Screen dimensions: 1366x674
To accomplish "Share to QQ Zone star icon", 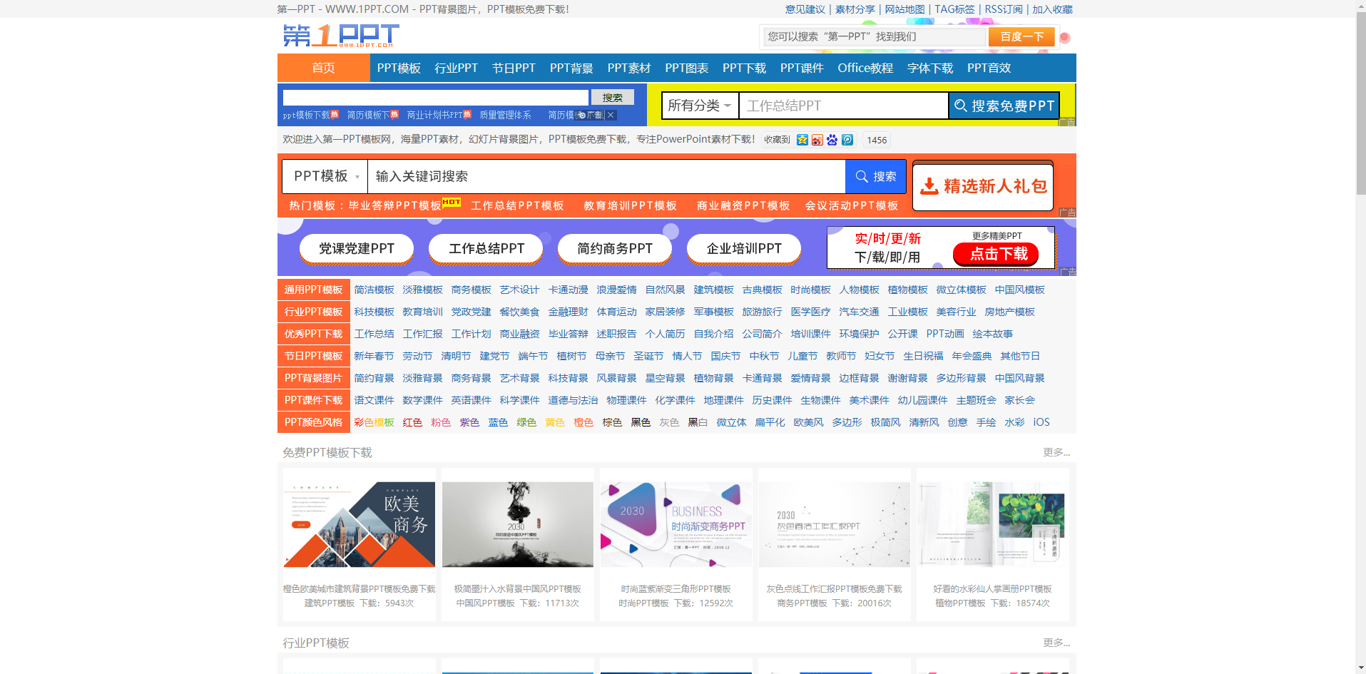I will tap(802, 140).
